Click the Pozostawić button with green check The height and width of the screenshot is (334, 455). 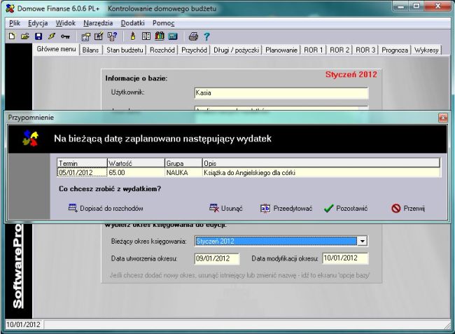point(346,208)
